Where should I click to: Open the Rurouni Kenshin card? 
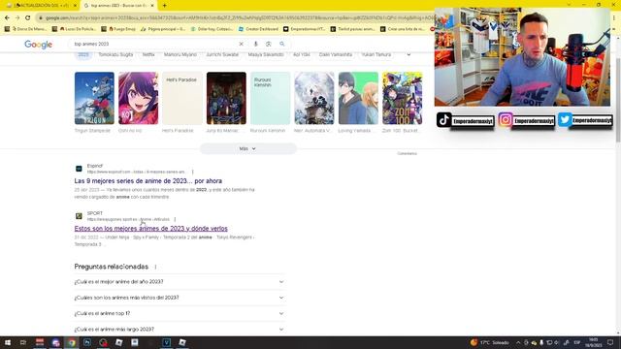coord(270,98)
